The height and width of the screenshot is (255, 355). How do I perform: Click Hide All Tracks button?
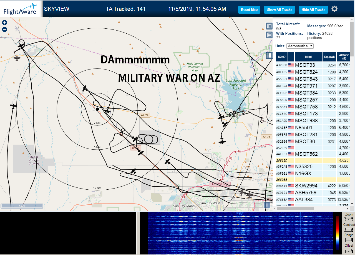313,10
